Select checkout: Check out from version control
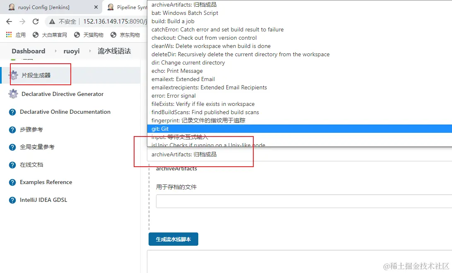Viewport: 452px width, 273px height. pyautogui.click(x=300, y=38)
